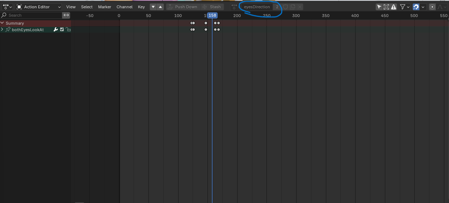Screen dimensions: 449x203
Task: Click the channel Search field
Action: 31,15
